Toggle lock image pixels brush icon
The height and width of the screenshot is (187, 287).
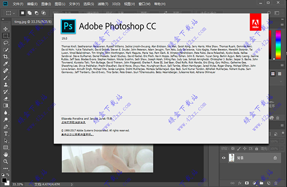click(239, 149)
